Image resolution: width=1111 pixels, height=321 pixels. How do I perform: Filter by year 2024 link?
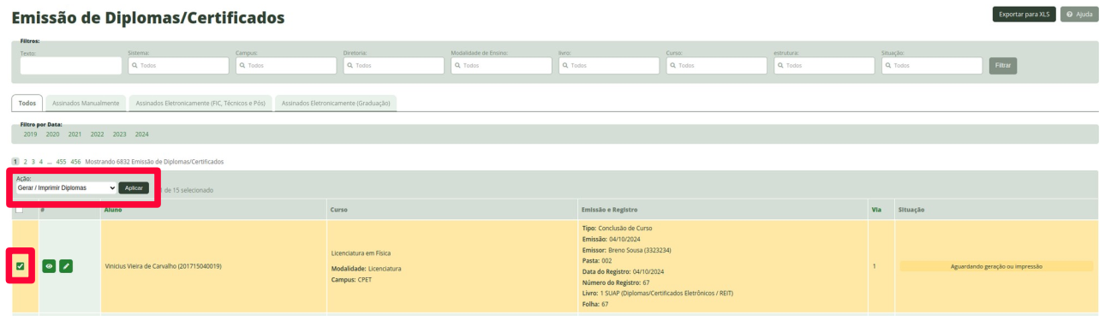(142, 134)
